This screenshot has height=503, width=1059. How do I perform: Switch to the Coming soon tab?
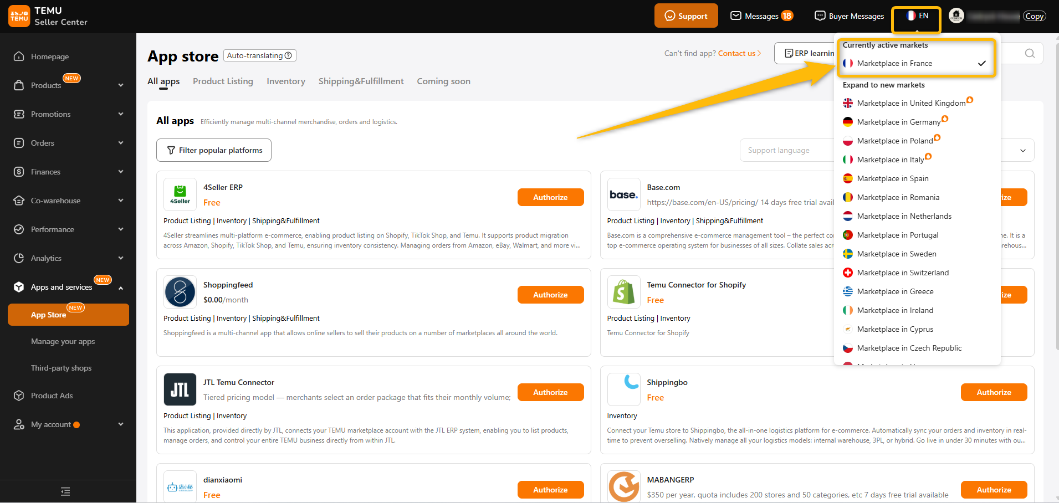tap(444, 81)
